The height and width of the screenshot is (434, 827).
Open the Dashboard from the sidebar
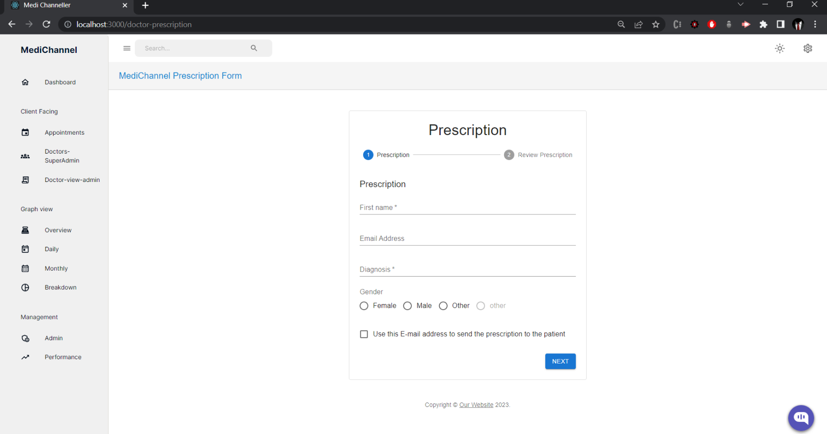(60, 82)
